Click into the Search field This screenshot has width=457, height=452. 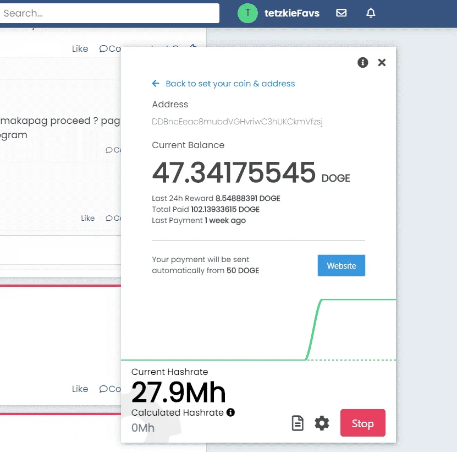click(x=109, y=13)
